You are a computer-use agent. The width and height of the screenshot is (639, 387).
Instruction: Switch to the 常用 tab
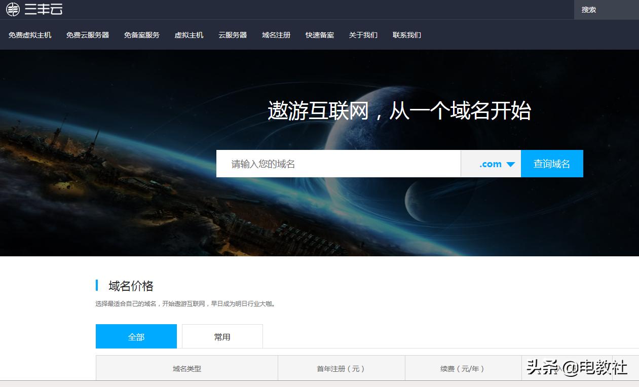pos(222,336)
